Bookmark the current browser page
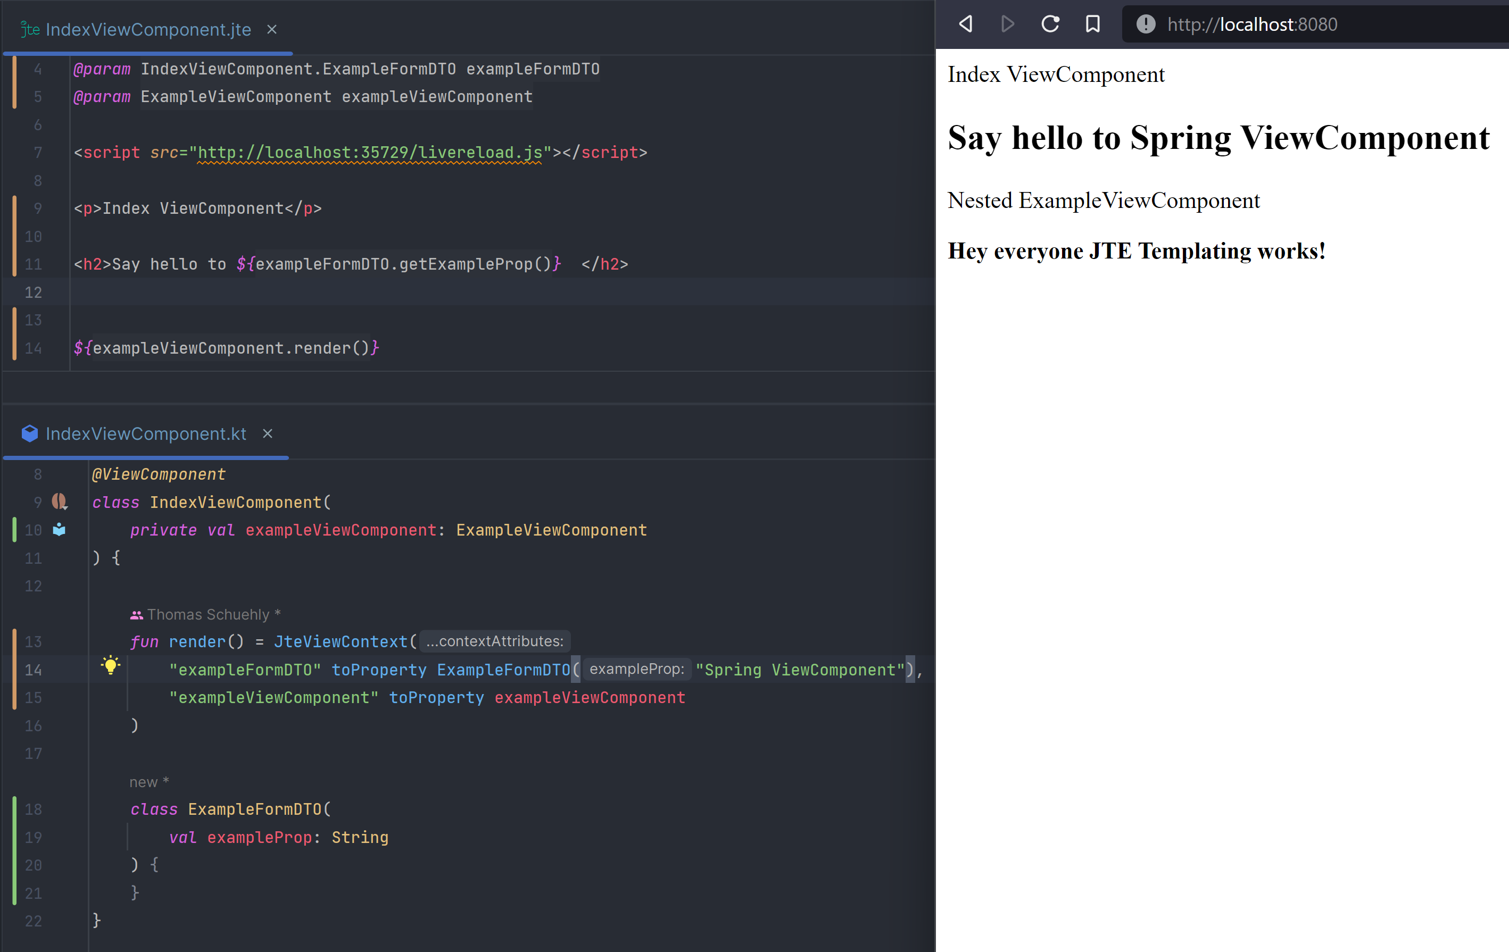1509x952 pixels. 1092,24
